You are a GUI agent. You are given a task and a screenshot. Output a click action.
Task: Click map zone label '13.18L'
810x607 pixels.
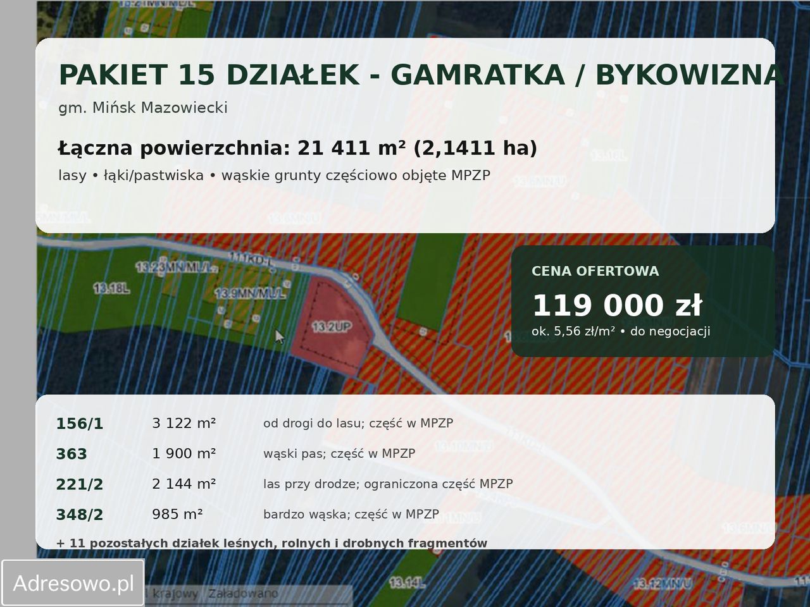[x=111, y=288]
